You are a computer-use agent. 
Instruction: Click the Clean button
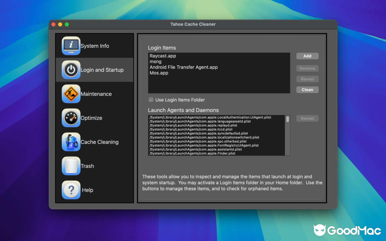point(307,89)
